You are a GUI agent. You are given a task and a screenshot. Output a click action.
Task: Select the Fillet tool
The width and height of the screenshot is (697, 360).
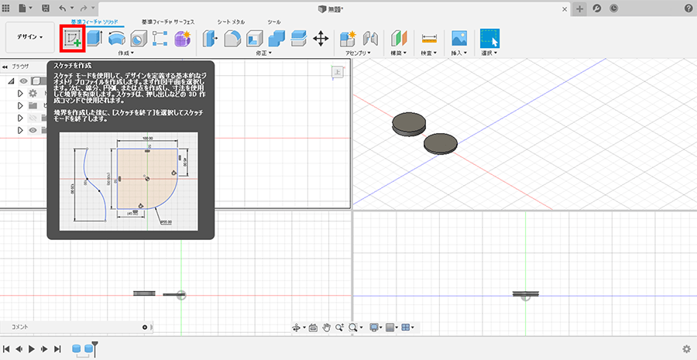232,39
